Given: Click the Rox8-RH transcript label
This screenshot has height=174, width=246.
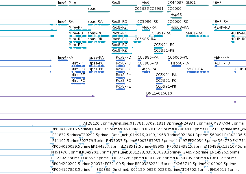Looking at the screenshot, I should [119, 39].
